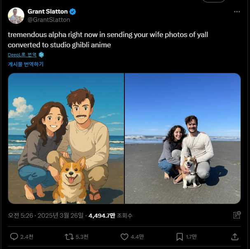Click the Grant Slatton display name
Screen dimensions: 250x249
coord(47,12)
